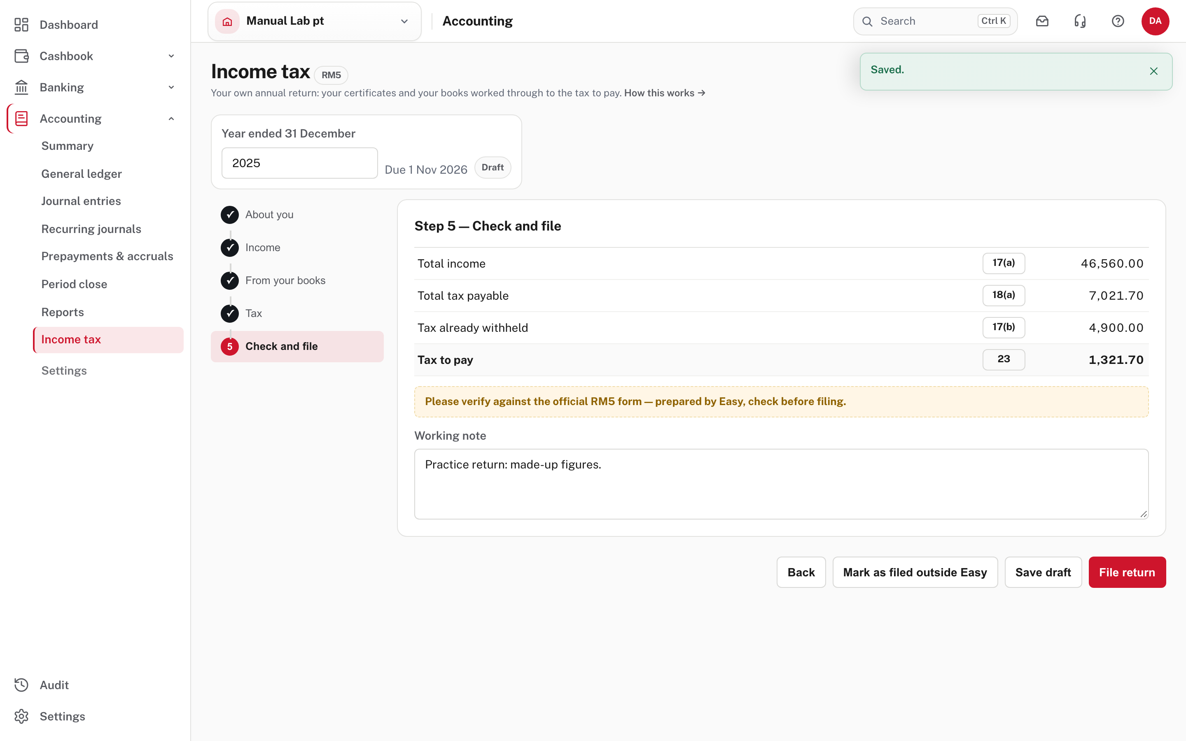This screenshot has height=741, width=1186.
Task: Open the How this works link
Action: point(665,93)
